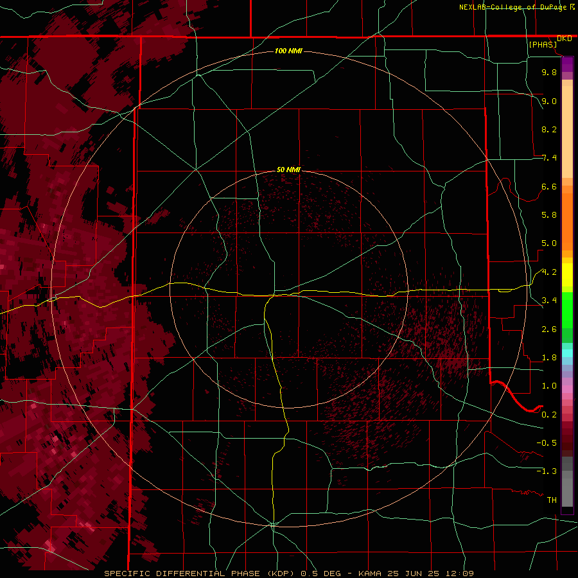Pick the yellow band of the color bar
578x578 pixels.
point(567,275)
